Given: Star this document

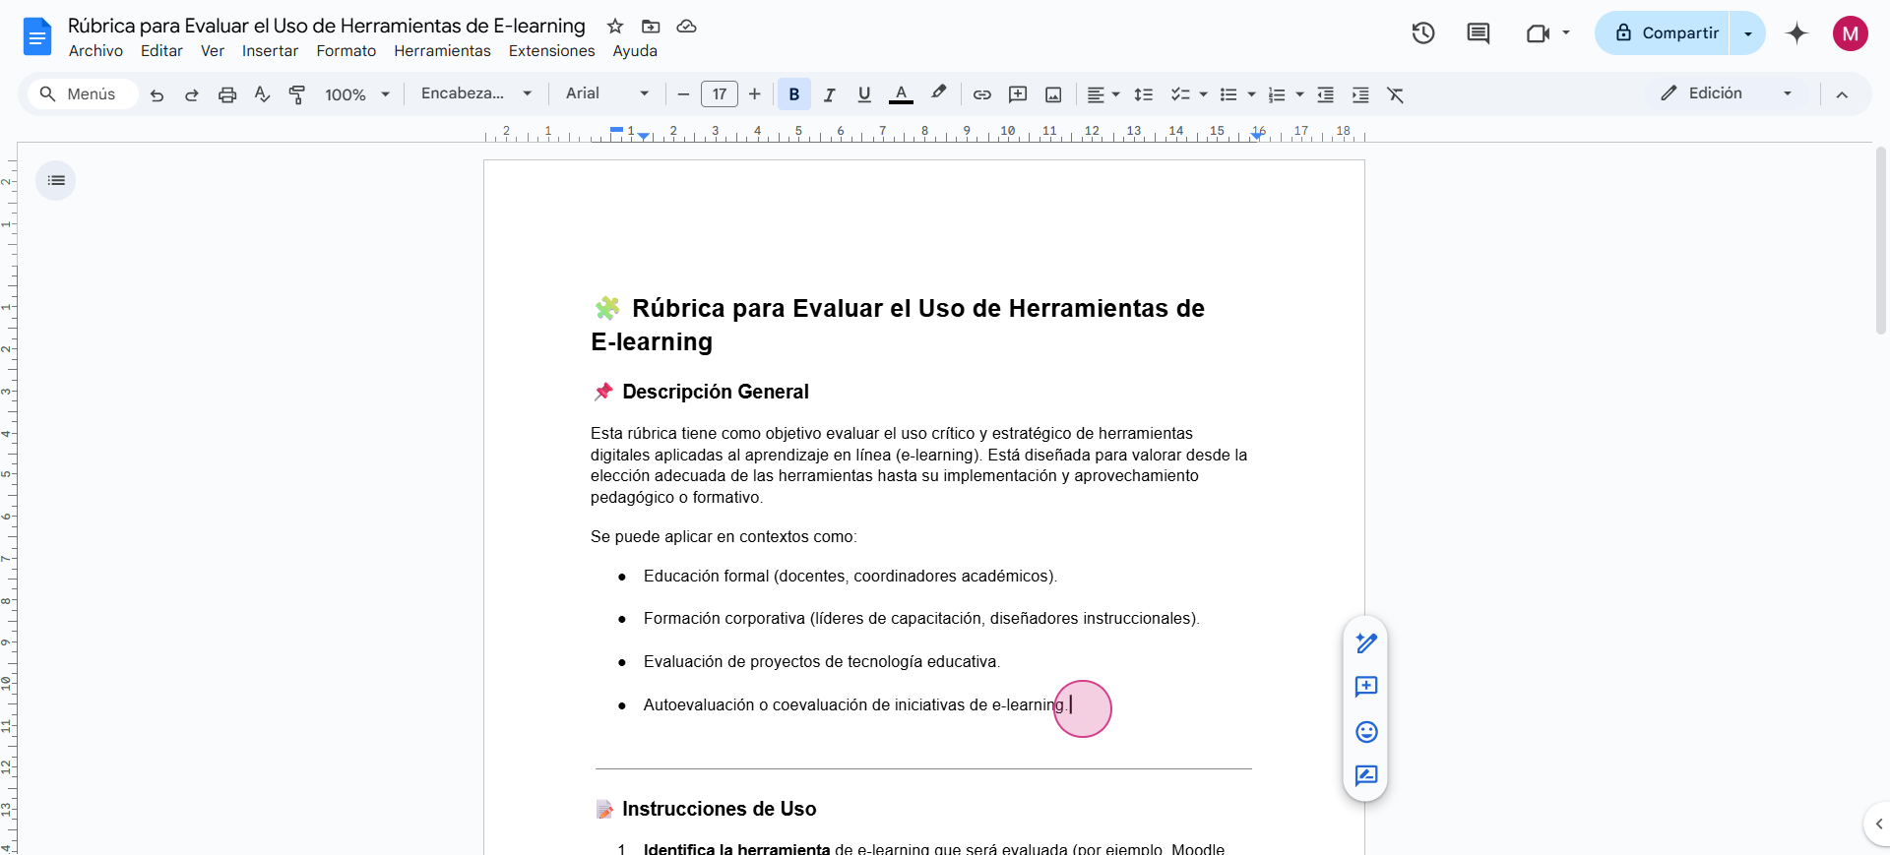Looking at the screenshot, I should [x=615, y=27].
